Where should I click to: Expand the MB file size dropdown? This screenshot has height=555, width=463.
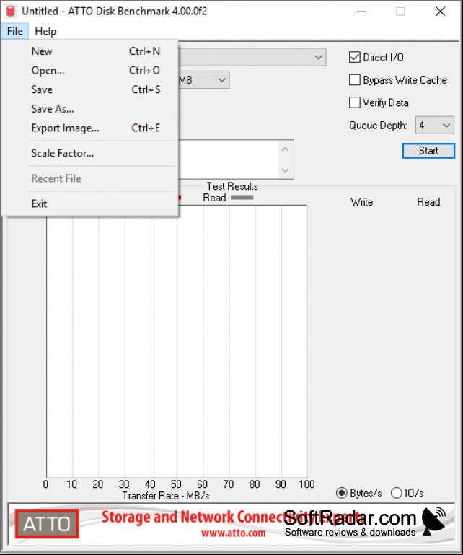(222, 80)
